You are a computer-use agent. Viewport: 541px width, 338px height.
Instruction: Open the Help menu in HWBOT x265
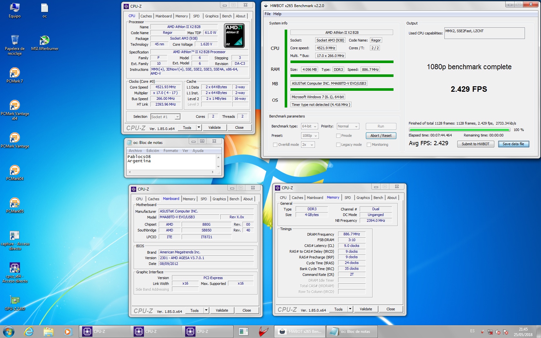(x=277, y=14)
